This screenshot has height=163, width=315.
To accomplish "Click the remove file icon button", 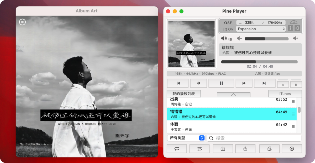I will (269, 149).
